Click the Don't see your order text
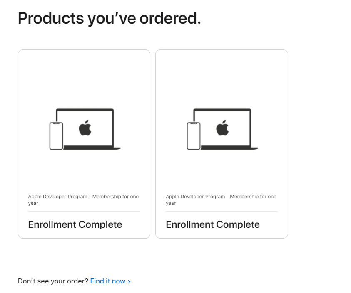Viewport: 351px width, 293px height. 52,281
